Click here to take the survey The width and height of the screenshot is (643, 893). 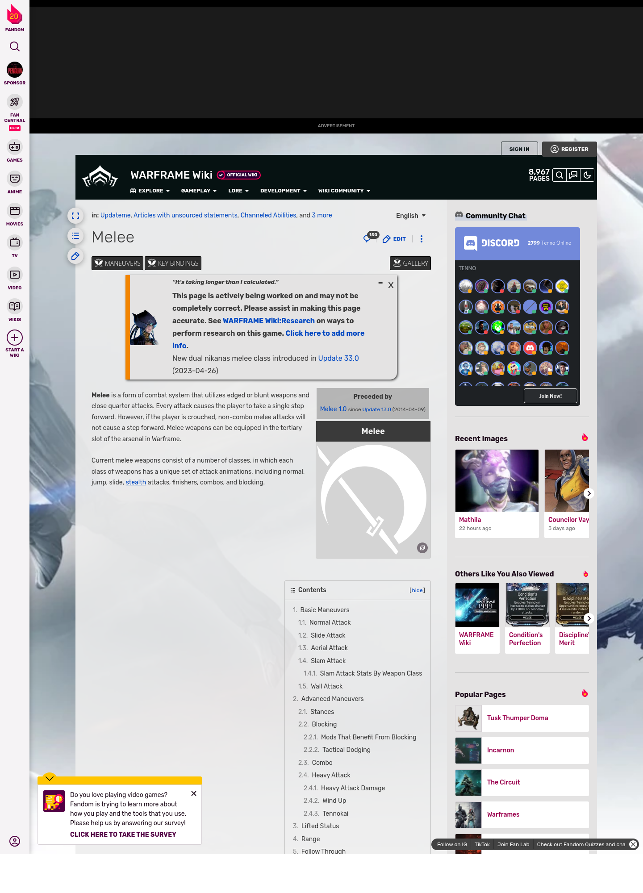point(123,835)
